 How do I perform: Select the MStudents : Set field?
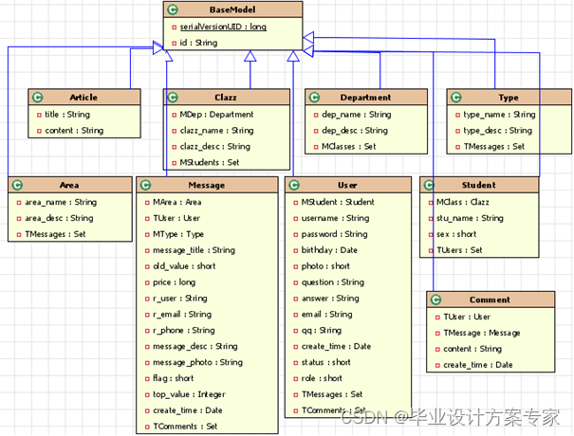pyautogui.click(x=210, y=163)
